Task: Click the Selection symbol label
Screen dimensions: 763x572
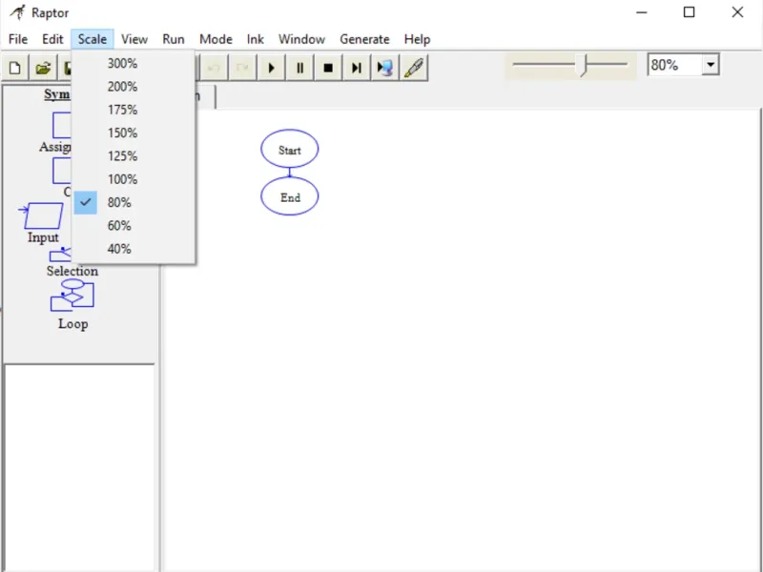Action: (x=72, y=271)
